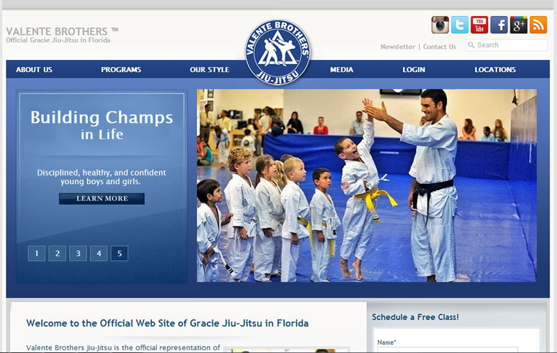
Task: Open the YouTube channel icon
Action: click(x=479, y=25)
